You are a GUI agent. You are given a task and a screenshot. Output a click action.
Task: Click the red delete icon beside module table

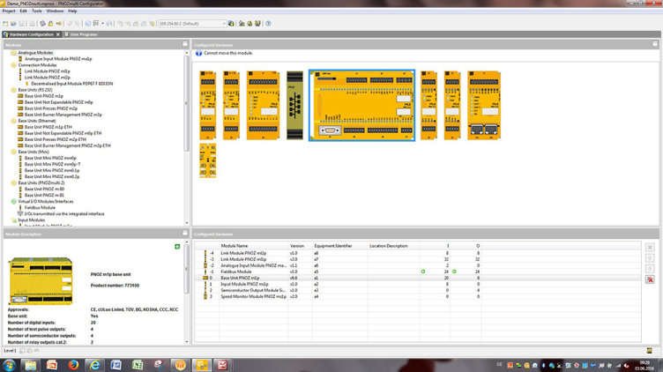(x=650, y=279)
